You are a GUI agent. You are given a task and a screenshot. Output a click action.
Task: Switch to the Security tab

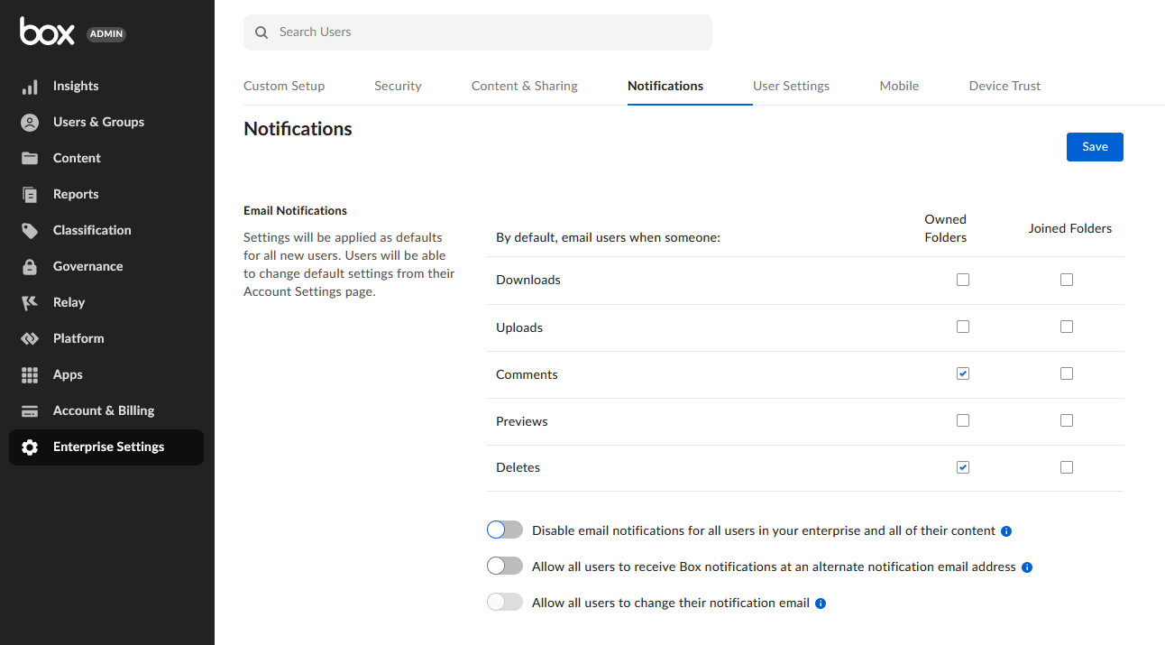(398, 86)
